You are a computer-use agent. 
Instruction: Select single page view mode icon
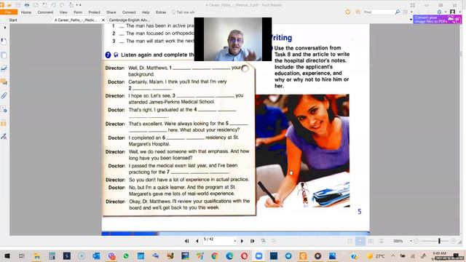coord(349,241)
